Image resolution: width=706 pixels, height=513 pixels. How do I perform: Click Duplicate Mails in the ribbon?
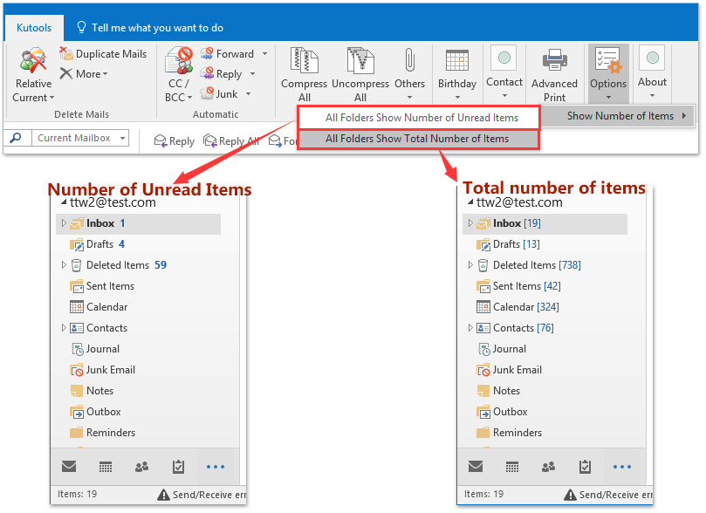[102, 54]
